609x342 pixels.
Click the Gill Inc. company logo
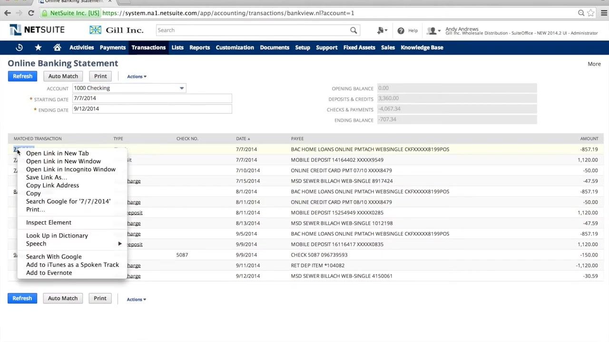pyautogui.click(x=117, y=30)
